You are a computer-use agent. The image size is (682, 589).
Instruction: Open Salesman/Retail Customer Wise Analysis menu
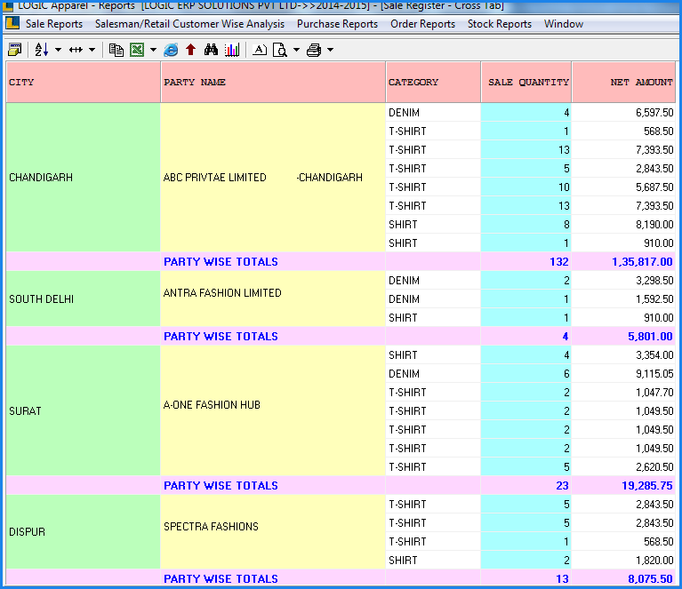point(189,24)
